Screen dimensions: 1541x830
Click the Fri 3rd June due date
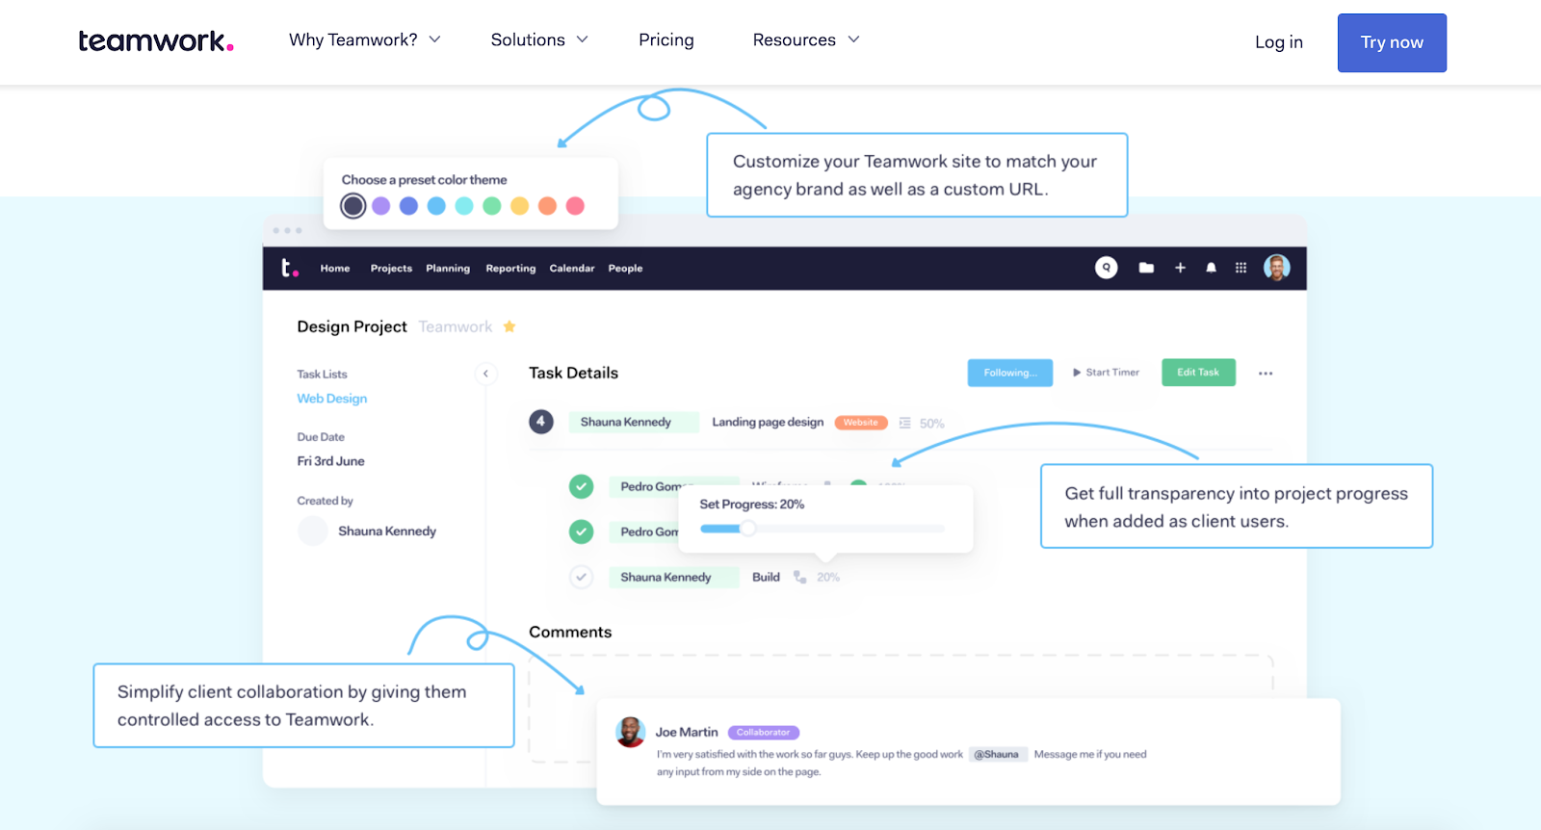330,461
